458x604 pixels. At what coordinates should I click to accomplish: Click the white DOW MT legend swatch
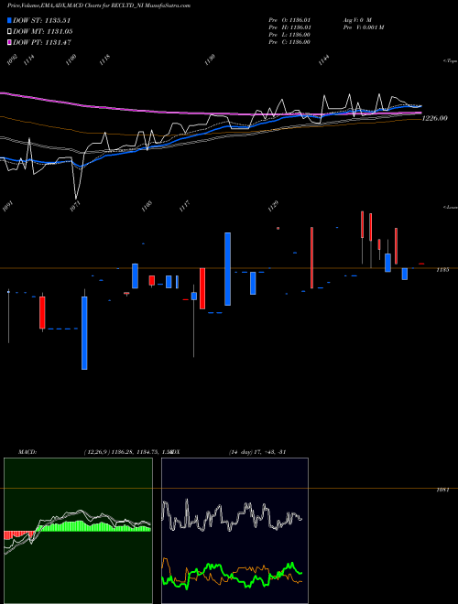click(x=9, y=31)
